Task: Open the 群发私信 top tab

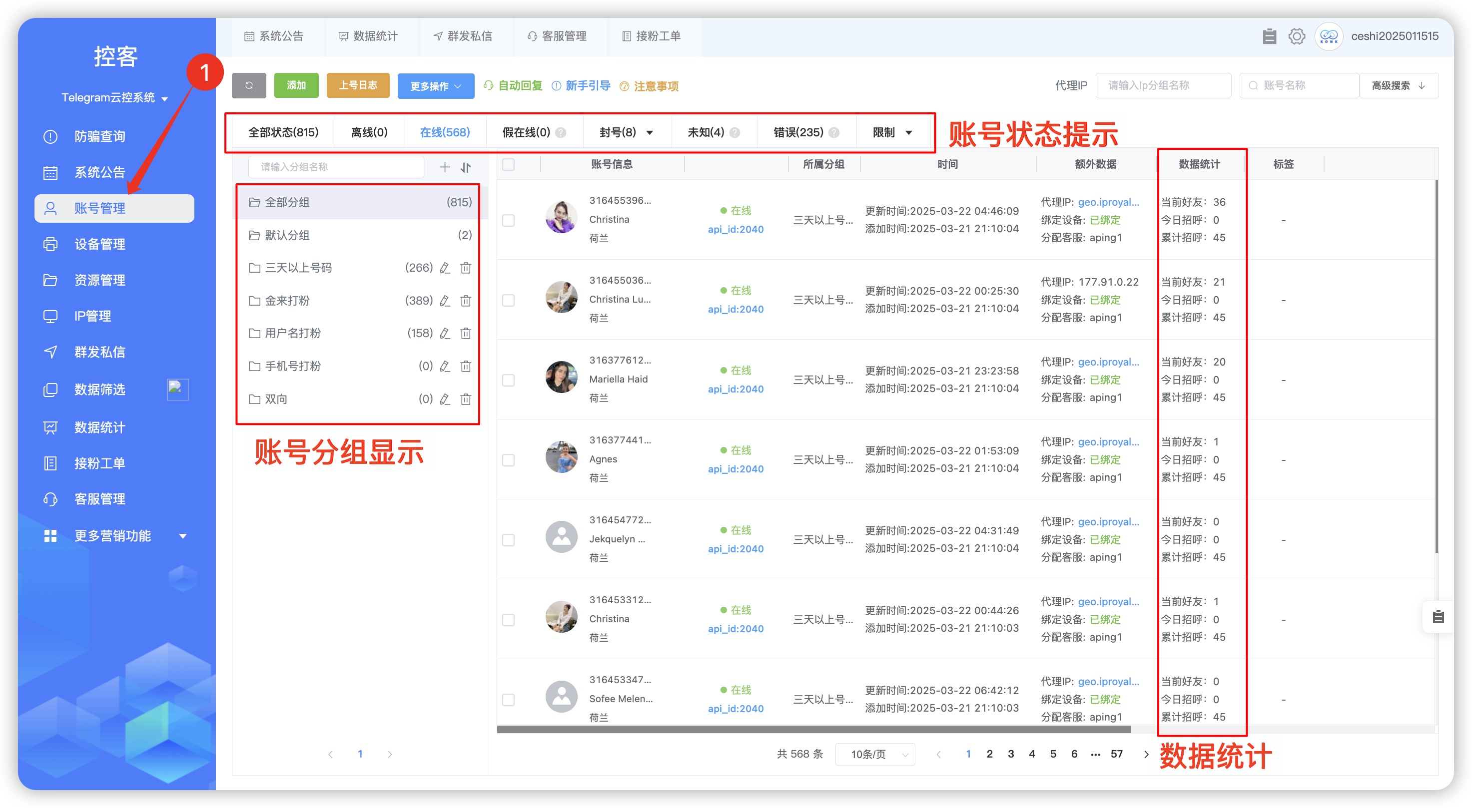Action: (463, 36)
